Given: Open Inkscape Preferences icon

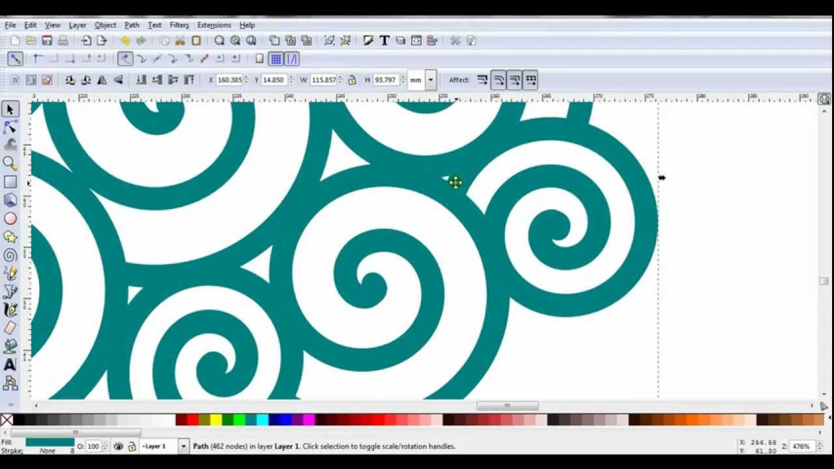Looking at the screenshot, I should 455,40.
